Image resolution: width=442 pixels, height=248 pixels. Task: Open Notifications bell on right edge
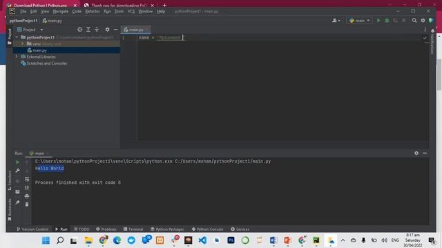click(433, 31)
